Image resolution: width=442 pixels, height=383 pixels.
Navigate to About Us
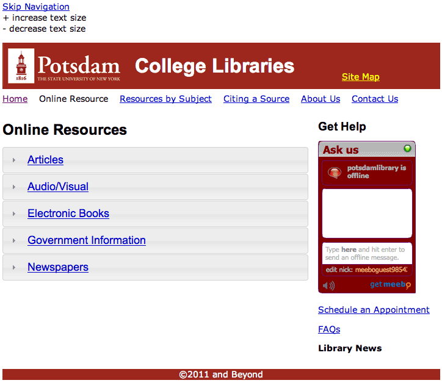coord(321,99)
